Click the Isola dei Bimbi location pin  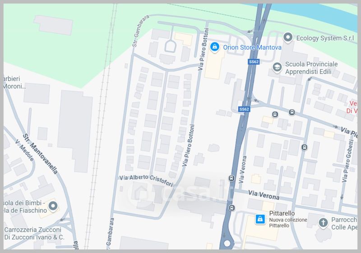pyautogui.click(x=53, y=206)
